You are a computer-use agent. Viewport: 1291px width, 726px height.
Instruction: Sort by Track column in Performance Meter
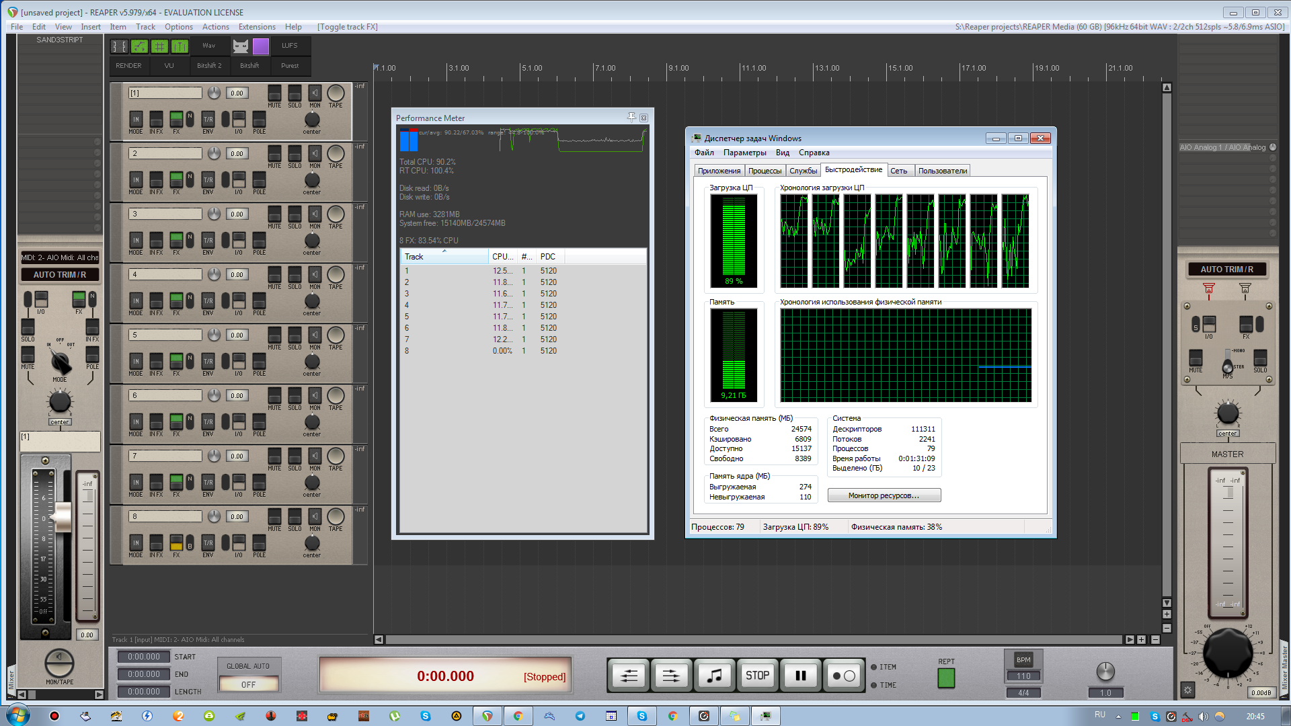click(x=444, y=257)
